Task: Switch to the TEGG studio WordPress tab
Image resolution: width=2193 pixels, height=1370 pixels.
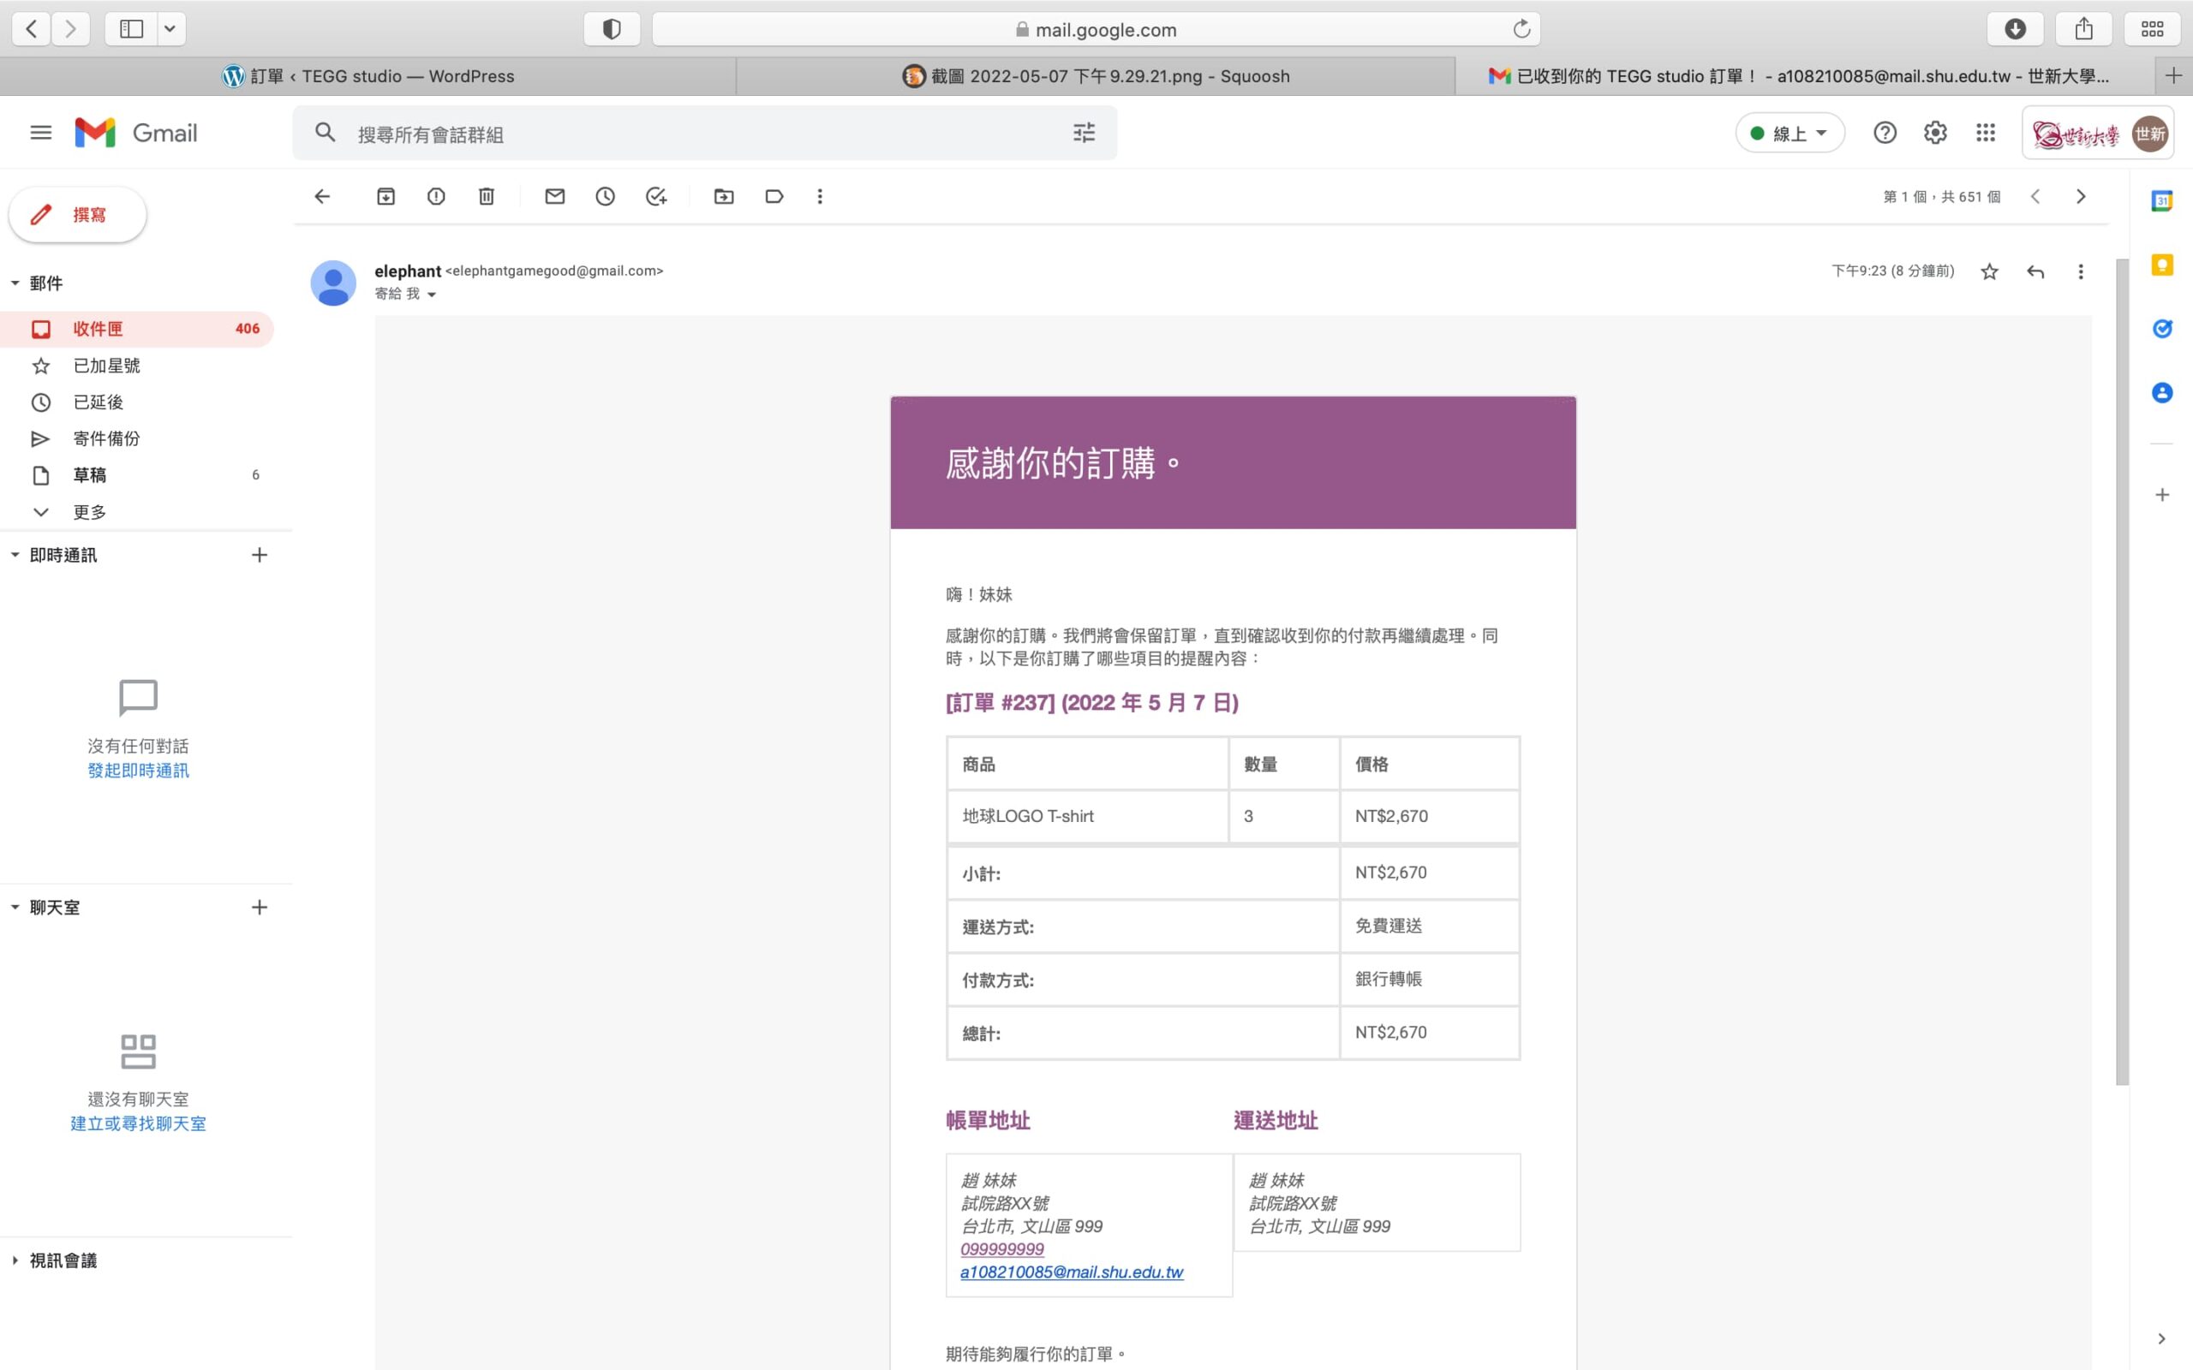Action: point(367,77)
